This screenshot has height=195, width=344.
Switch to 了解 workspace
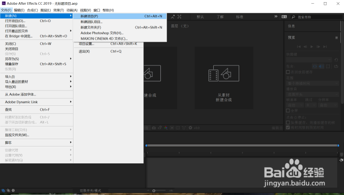click(x=220, y=17)
